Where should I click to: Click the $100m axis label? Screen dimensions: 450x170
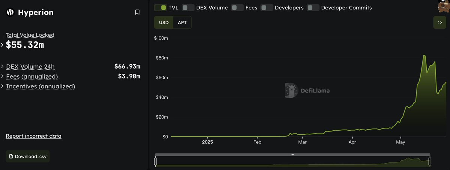point(161,38)
